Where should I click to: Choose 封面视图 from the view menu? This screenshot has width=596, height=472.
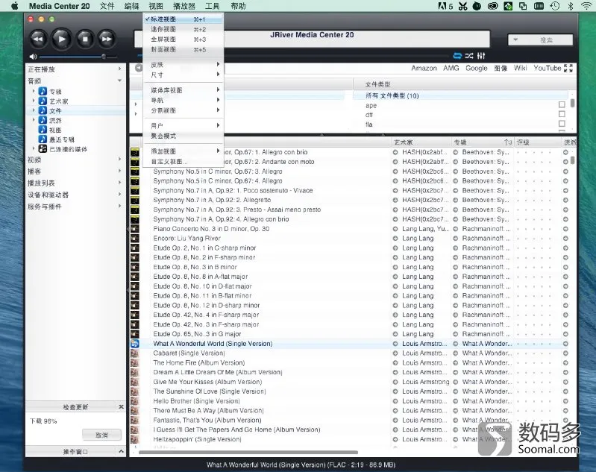click(x=183, y=49)
